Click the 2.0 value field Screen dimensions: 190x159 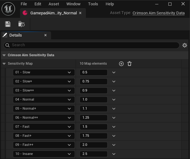click(x=93, y=145)
